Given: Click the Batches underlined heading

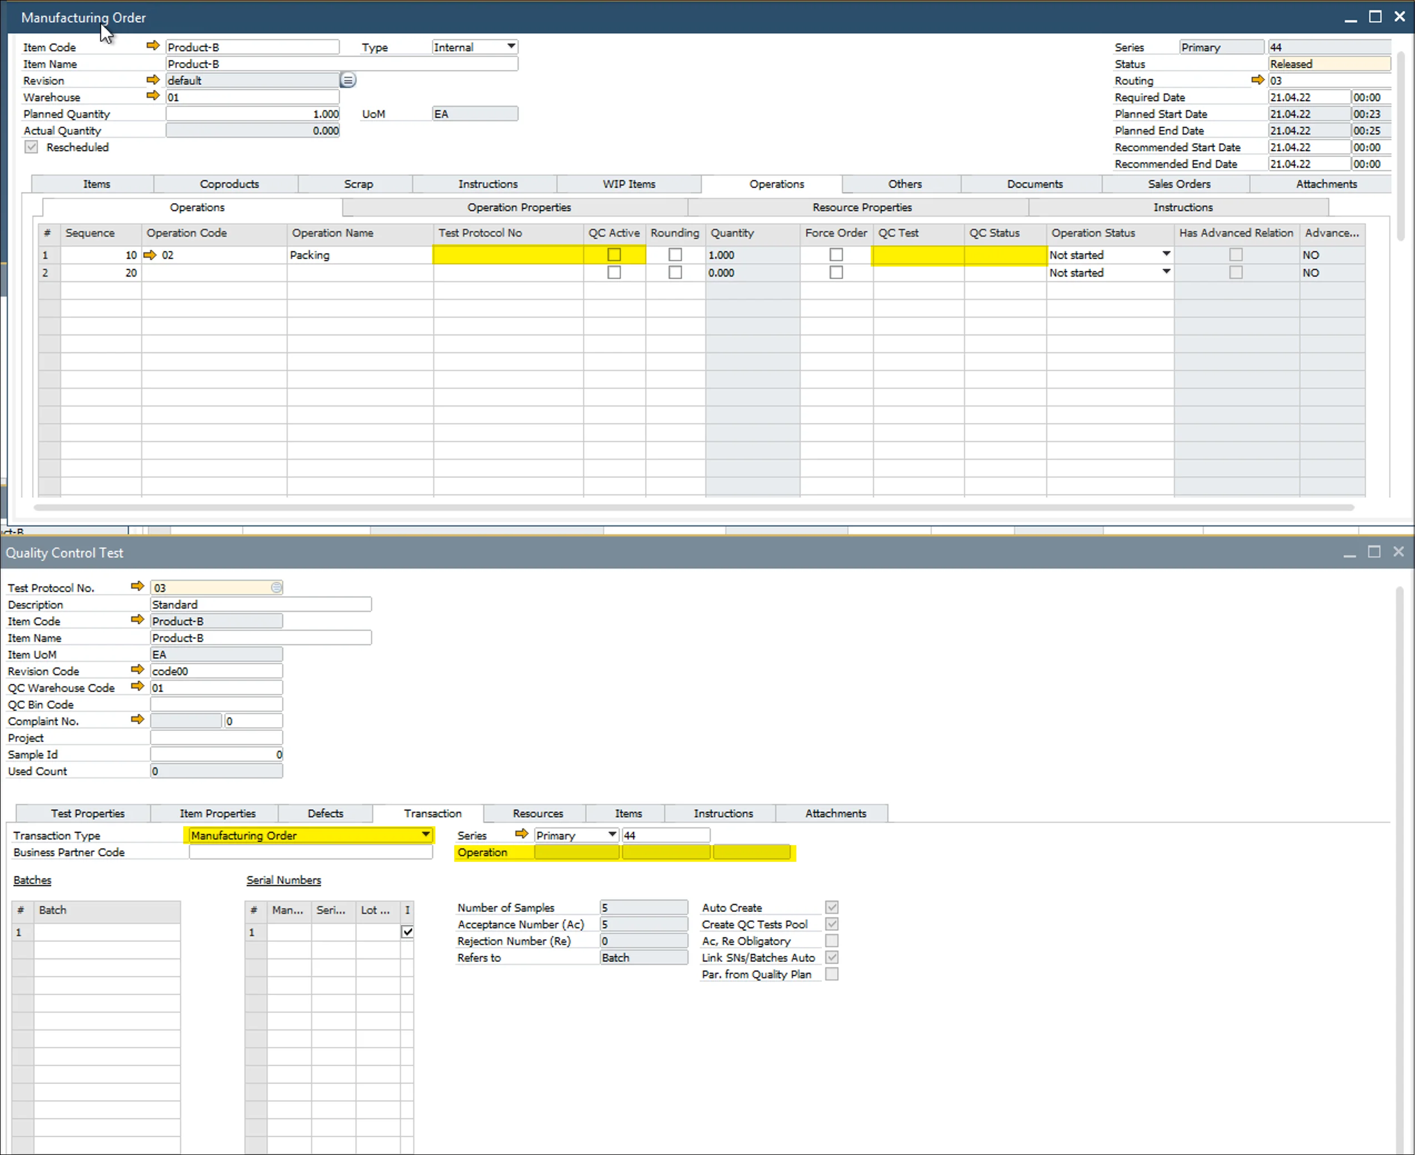Looking at the screenshot, I should [x=32, y=880].
